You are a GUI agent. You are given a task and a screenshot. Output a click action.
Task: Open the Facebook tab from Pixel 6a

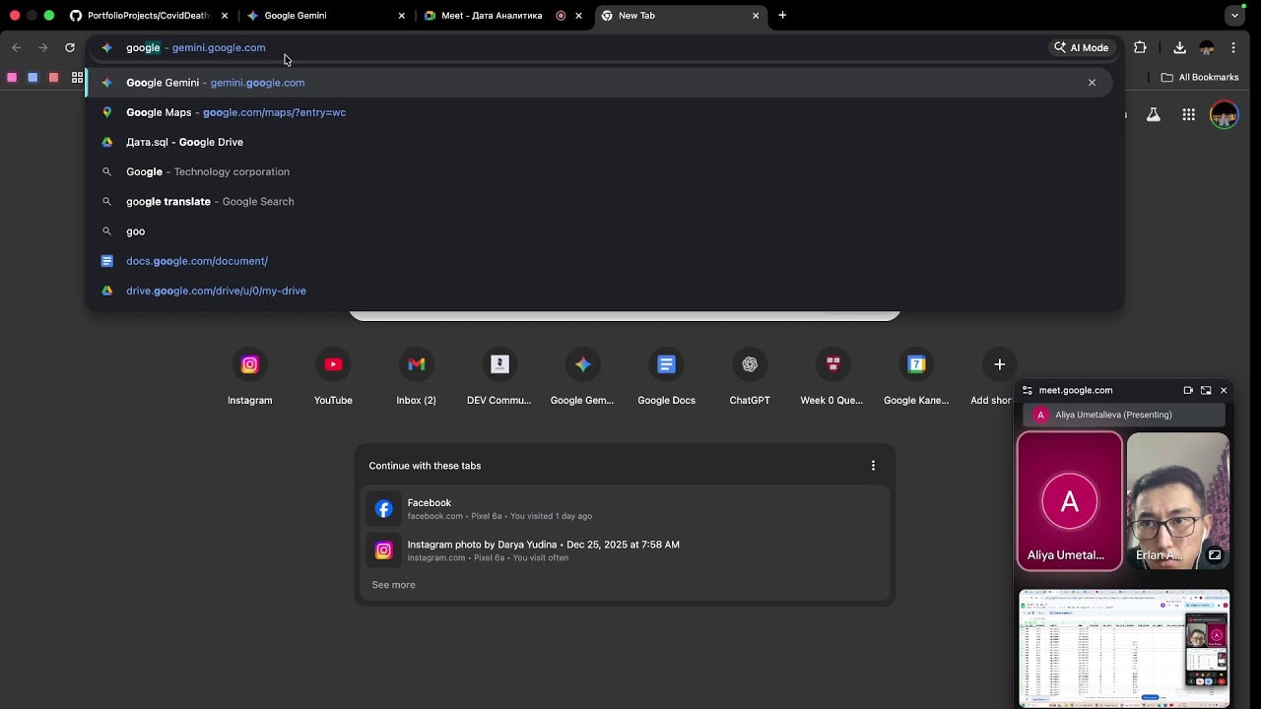pyautogui.click(x=625, y=509)
